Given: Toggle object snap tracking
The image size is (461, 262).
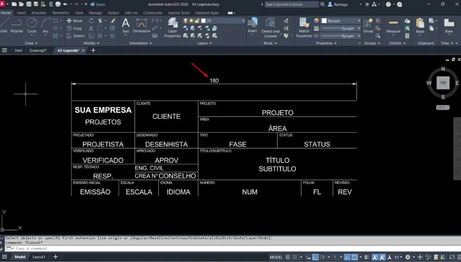Looking at the screenshot, I should tap(347, 257).
